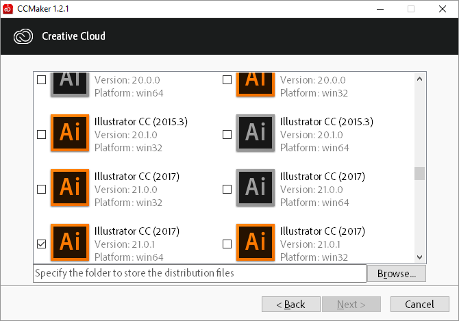The image size is (459, 321).
Task: Click the Illustrator 20.0.0 win64 icon
Action: [x=70, y=84]
